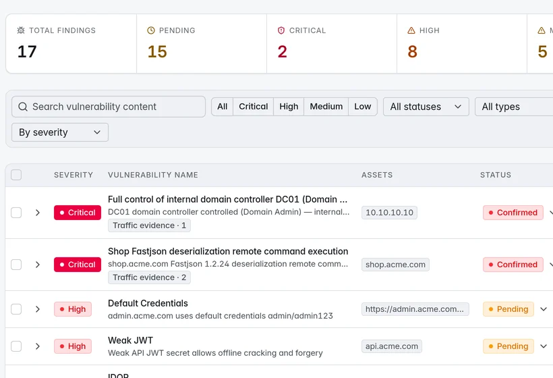Open 'Full control of internal domain controller' title

coord(227,199)
